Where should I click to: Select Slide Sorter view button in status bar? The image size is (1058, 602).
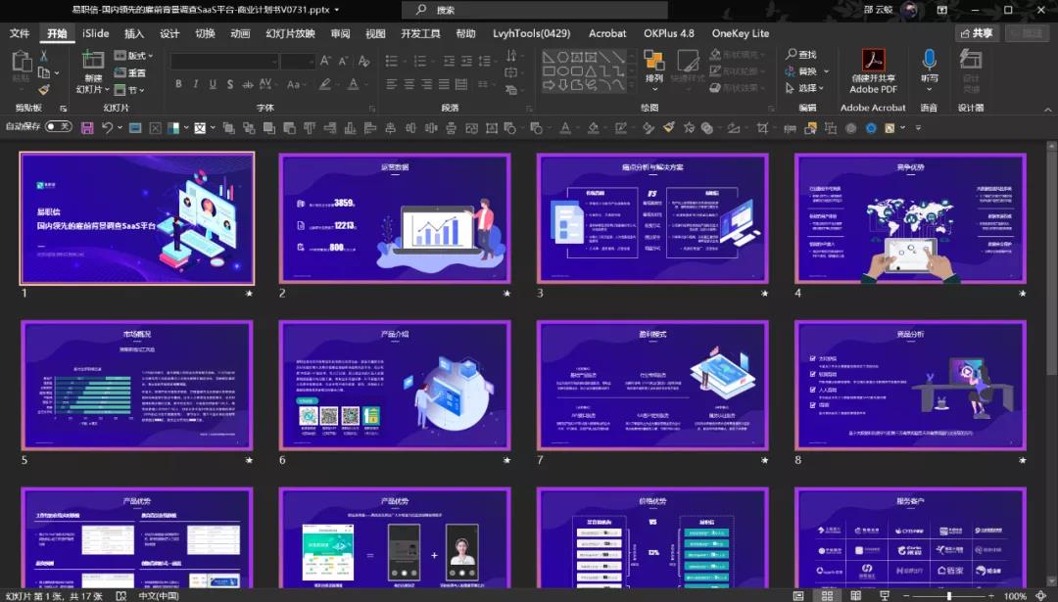827,596
